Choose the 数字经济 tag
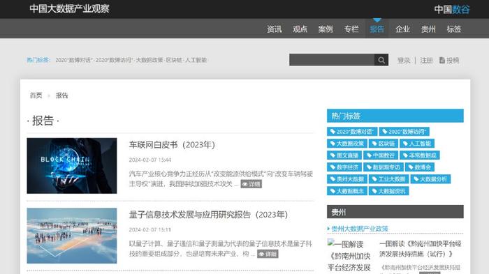Screen dimensions: 489x274 [x=344, y=167]
